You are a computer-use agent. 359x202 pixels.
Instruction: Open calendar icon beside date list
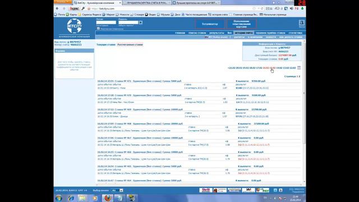[299, 68]
